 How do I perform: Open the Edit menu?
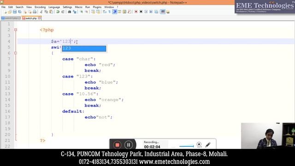[x=11, y=7]
